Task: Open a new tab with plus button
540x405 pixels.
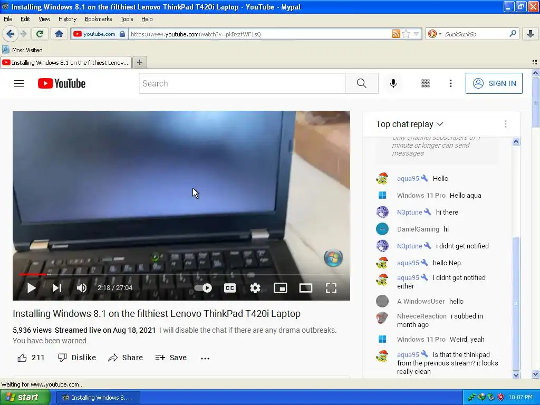Action: coord(139,62)
